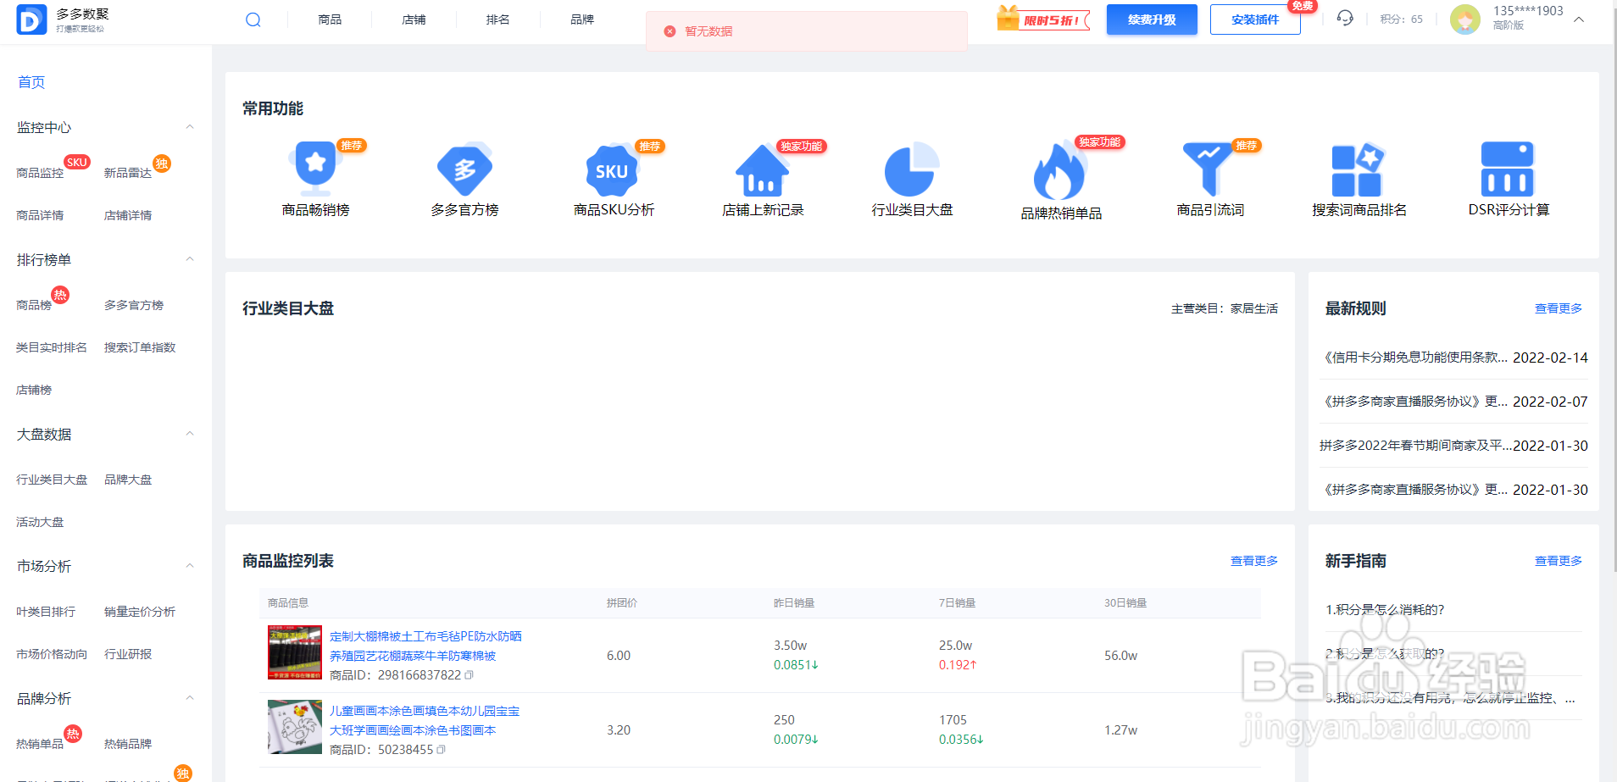The image size is (1617, 782).
Task: Open product link 定制大棚棉被土工布
Action: pyautogui.click(x=425, y=646)
